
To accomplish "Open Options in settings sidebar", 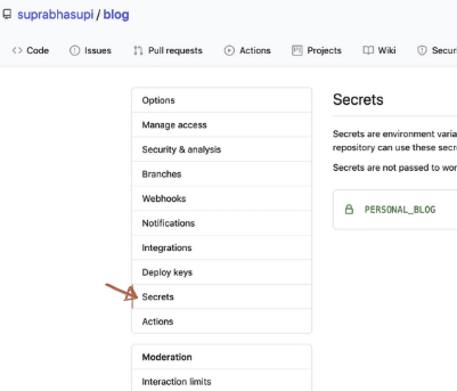I will coord(222,100).
